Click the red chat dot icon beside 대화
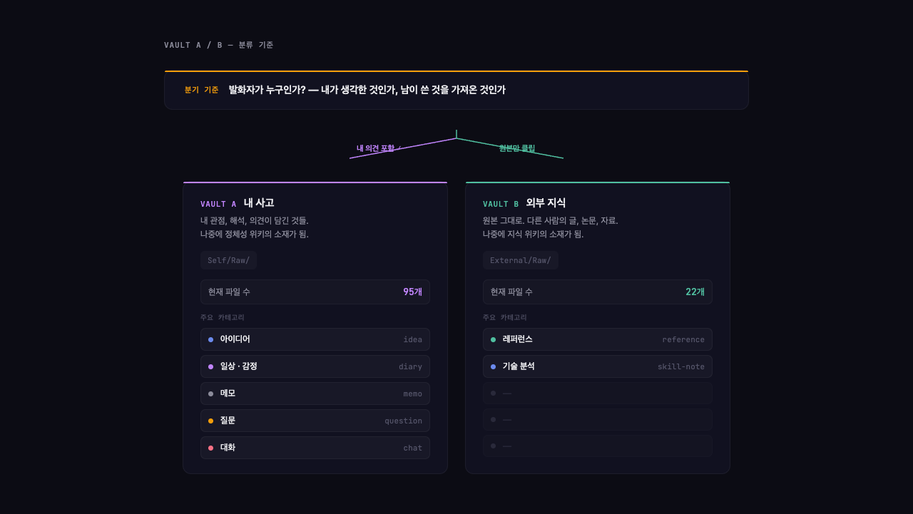 pyautogui.click(x=212, y=447)
